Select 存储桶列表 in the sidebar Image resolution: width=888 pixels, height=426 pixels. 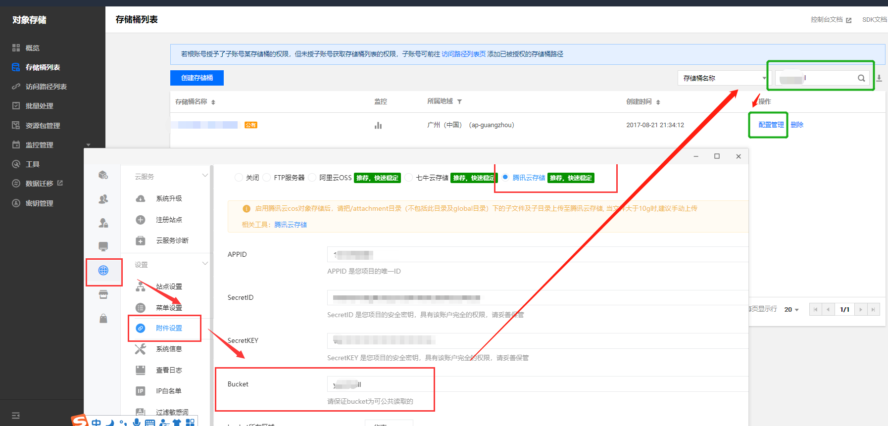43,67
